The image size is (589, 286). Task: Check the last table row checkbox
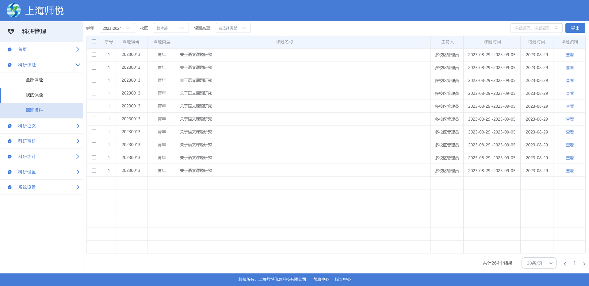click(94, 171)
